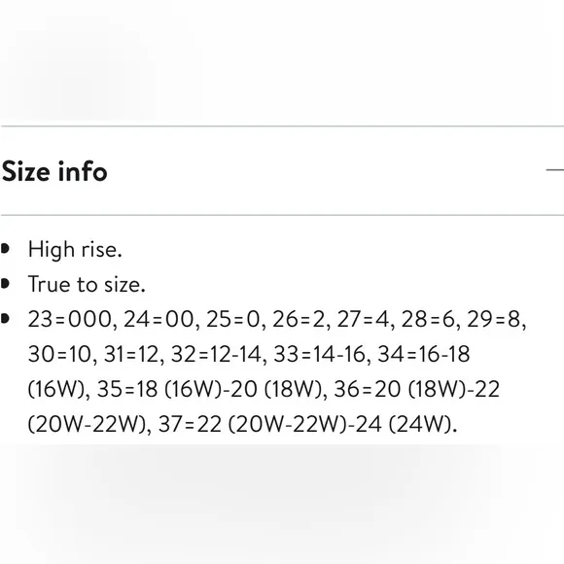
Task: Select the True to size text
Action: pos(87,284)
